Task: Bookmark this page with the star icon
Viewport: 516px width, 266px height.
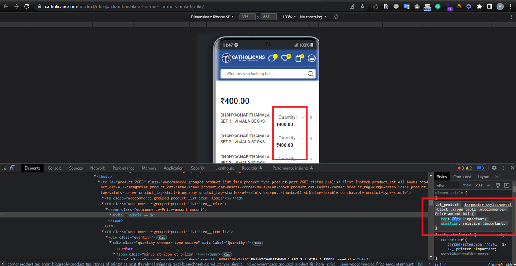Action: (362, 6)
